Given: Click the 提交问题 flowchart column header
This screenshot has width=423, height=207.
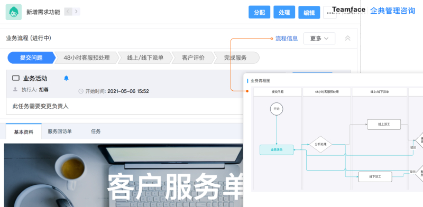Looking at the screenshot, I should (277, 92).
